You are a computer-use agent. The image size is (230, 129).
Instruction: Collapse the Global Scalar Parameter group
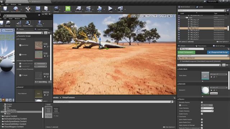[17, 61]
